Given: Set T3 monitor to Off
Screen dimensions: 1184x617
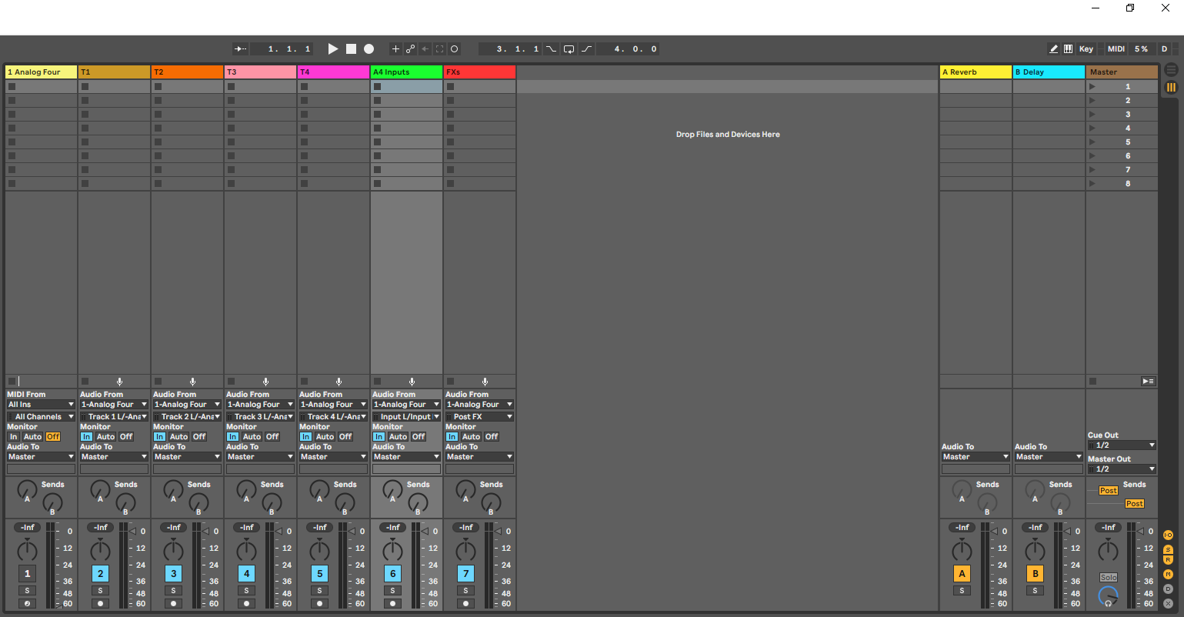Looking at the screenshot, I should coord(272,437).
